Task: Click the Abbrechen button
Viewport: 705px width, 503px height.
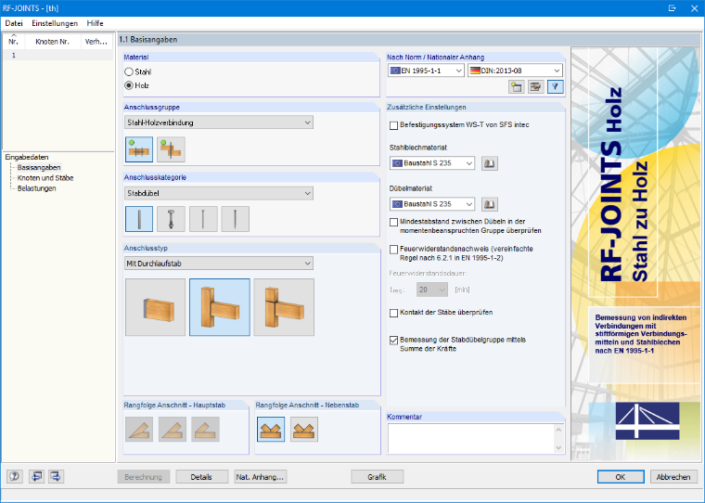Action: (673, 477)
